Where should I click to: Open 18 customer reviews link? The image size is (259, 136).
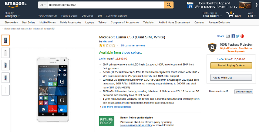pos(133,45)
